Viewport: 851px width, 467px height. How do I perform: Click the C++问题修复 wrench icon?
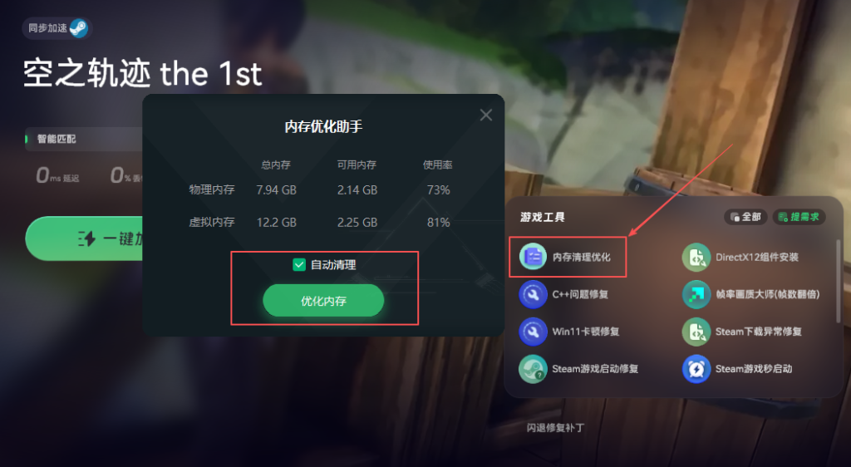533,294
